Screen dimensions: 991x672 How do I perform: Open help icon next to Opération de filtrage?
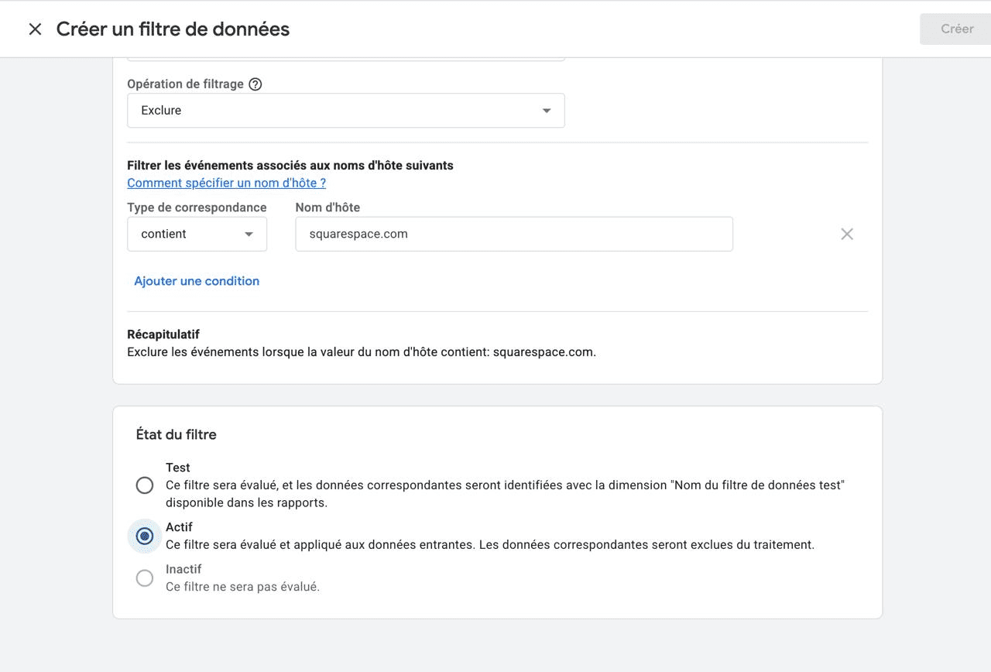(255, 84)
